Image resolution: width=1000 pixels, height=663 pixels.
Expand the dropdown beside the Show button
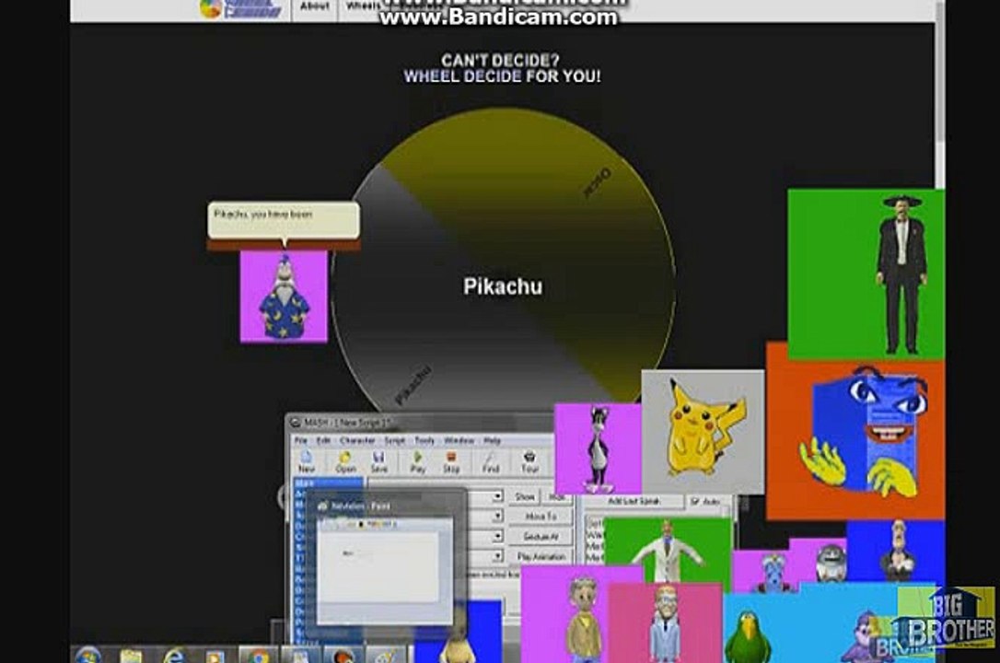pos(497,496)
